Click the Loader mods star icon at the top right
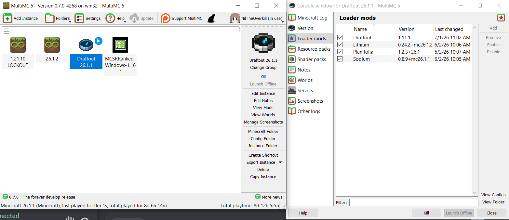Screen dimensions: 509x220 tap(501, 18)
